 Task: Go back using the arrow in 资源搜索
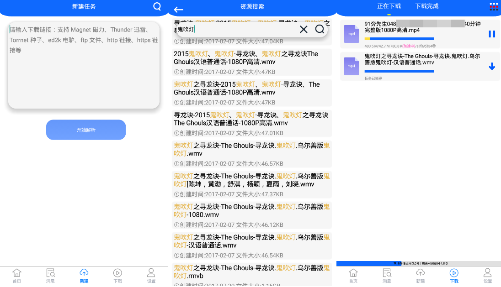coord(179,10)
